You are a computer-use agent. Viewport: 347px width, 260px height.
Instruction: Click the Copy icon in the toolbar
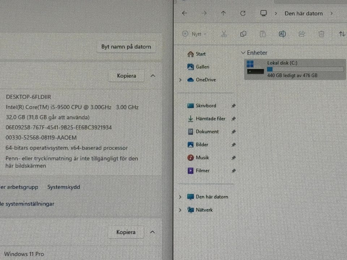click(243, 34)
